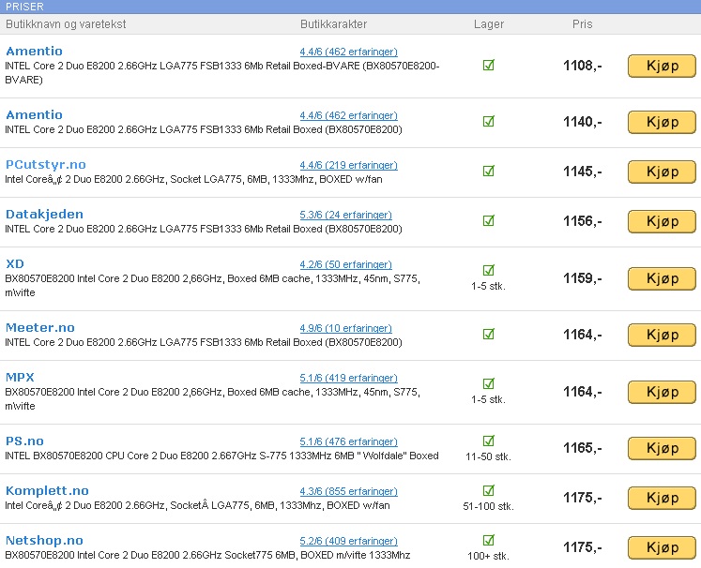The width and height of the screenshot is (701, 568).
Task: Click the Pris column header
Action: click(582, 24)
